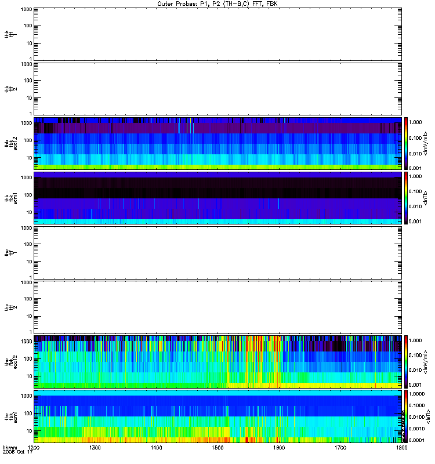Click the "0.1000" tick on thc scm1 color bar
Screen dimensions: 435x464
pyautogui.click(x=416, y=405)
